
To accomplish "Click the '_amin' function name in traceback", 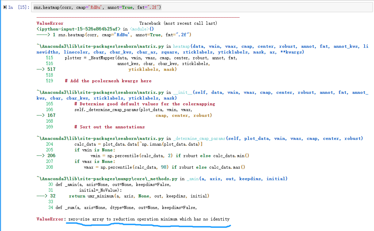I will (x=193, y=179).
